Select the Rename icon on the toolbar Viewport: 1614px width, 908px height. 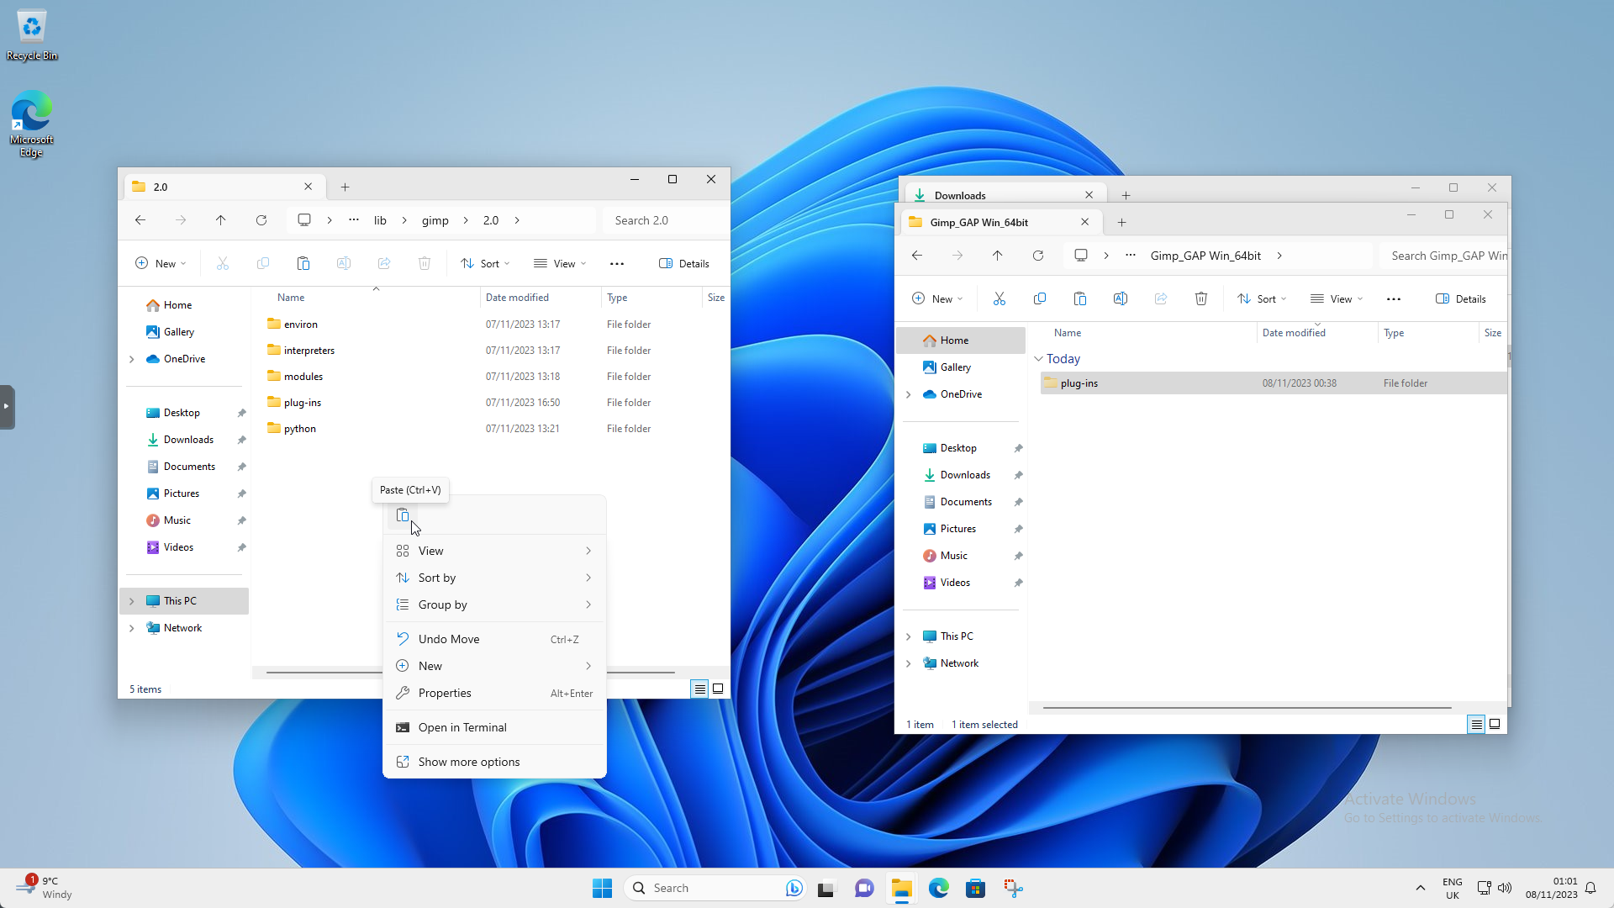344,263
